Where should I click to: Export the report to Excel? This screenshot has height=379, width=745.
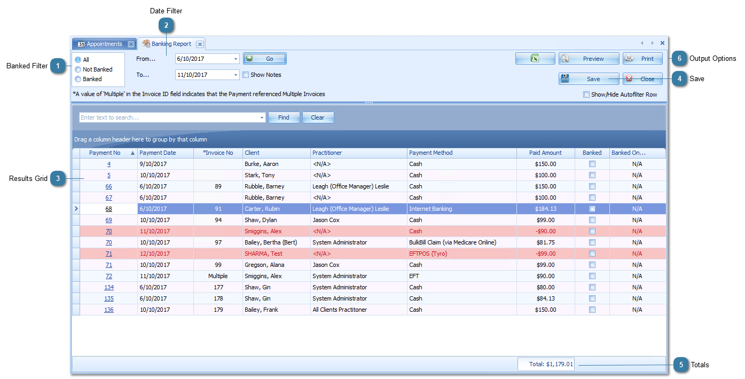click(535, 59)
